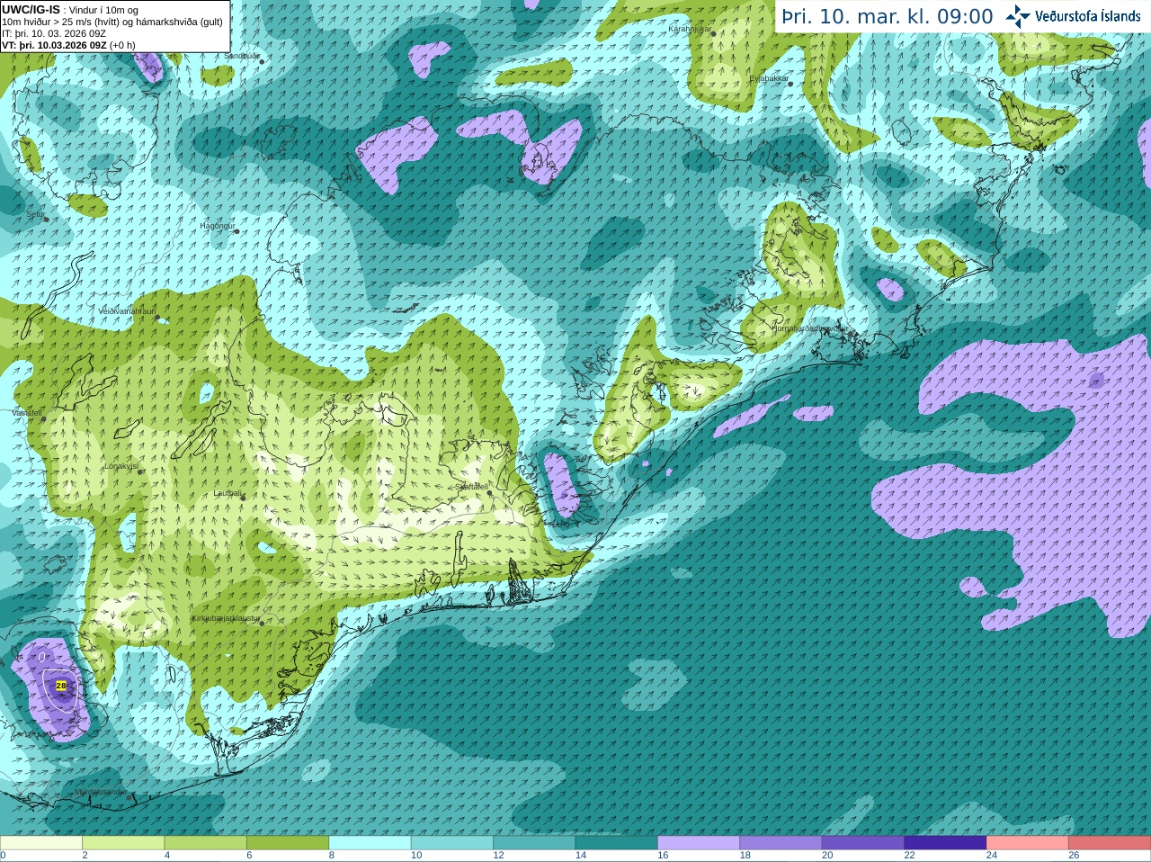Select the Sandbúðir station label
Image resolution: width=1151 pixels, height=862 pixels.
(x=242, y=56)
